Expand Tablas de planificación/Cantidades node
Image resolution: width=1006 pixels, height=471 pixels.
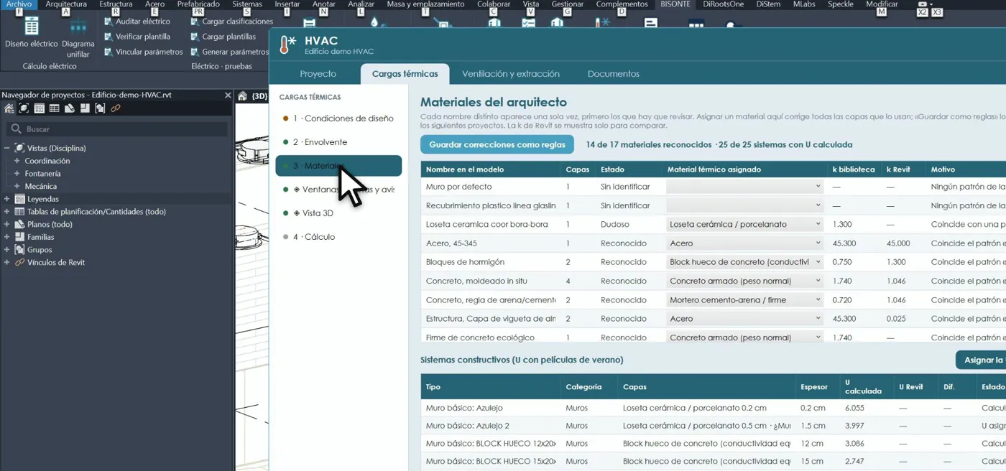tap(6, 212)
